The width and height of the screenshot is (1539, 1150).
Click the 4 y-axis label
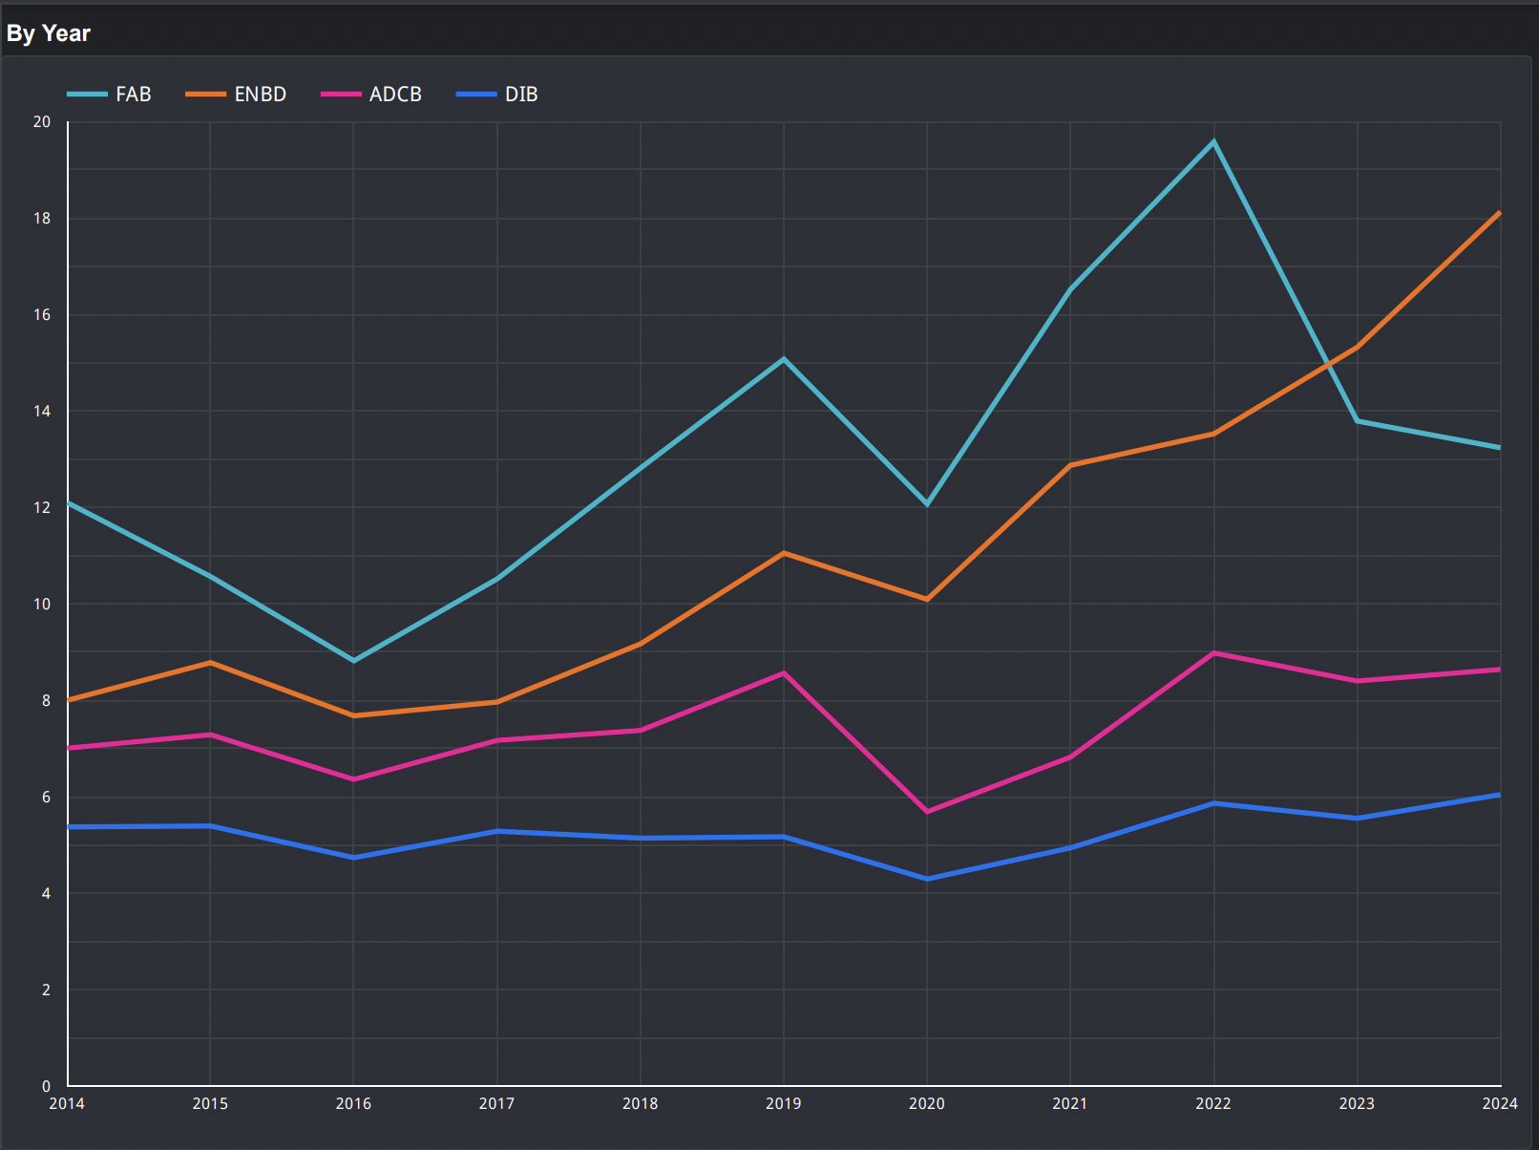coord(46,894)
